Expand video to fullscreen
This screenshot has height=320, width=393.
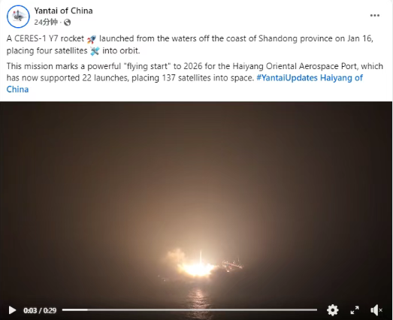[355, 310]
